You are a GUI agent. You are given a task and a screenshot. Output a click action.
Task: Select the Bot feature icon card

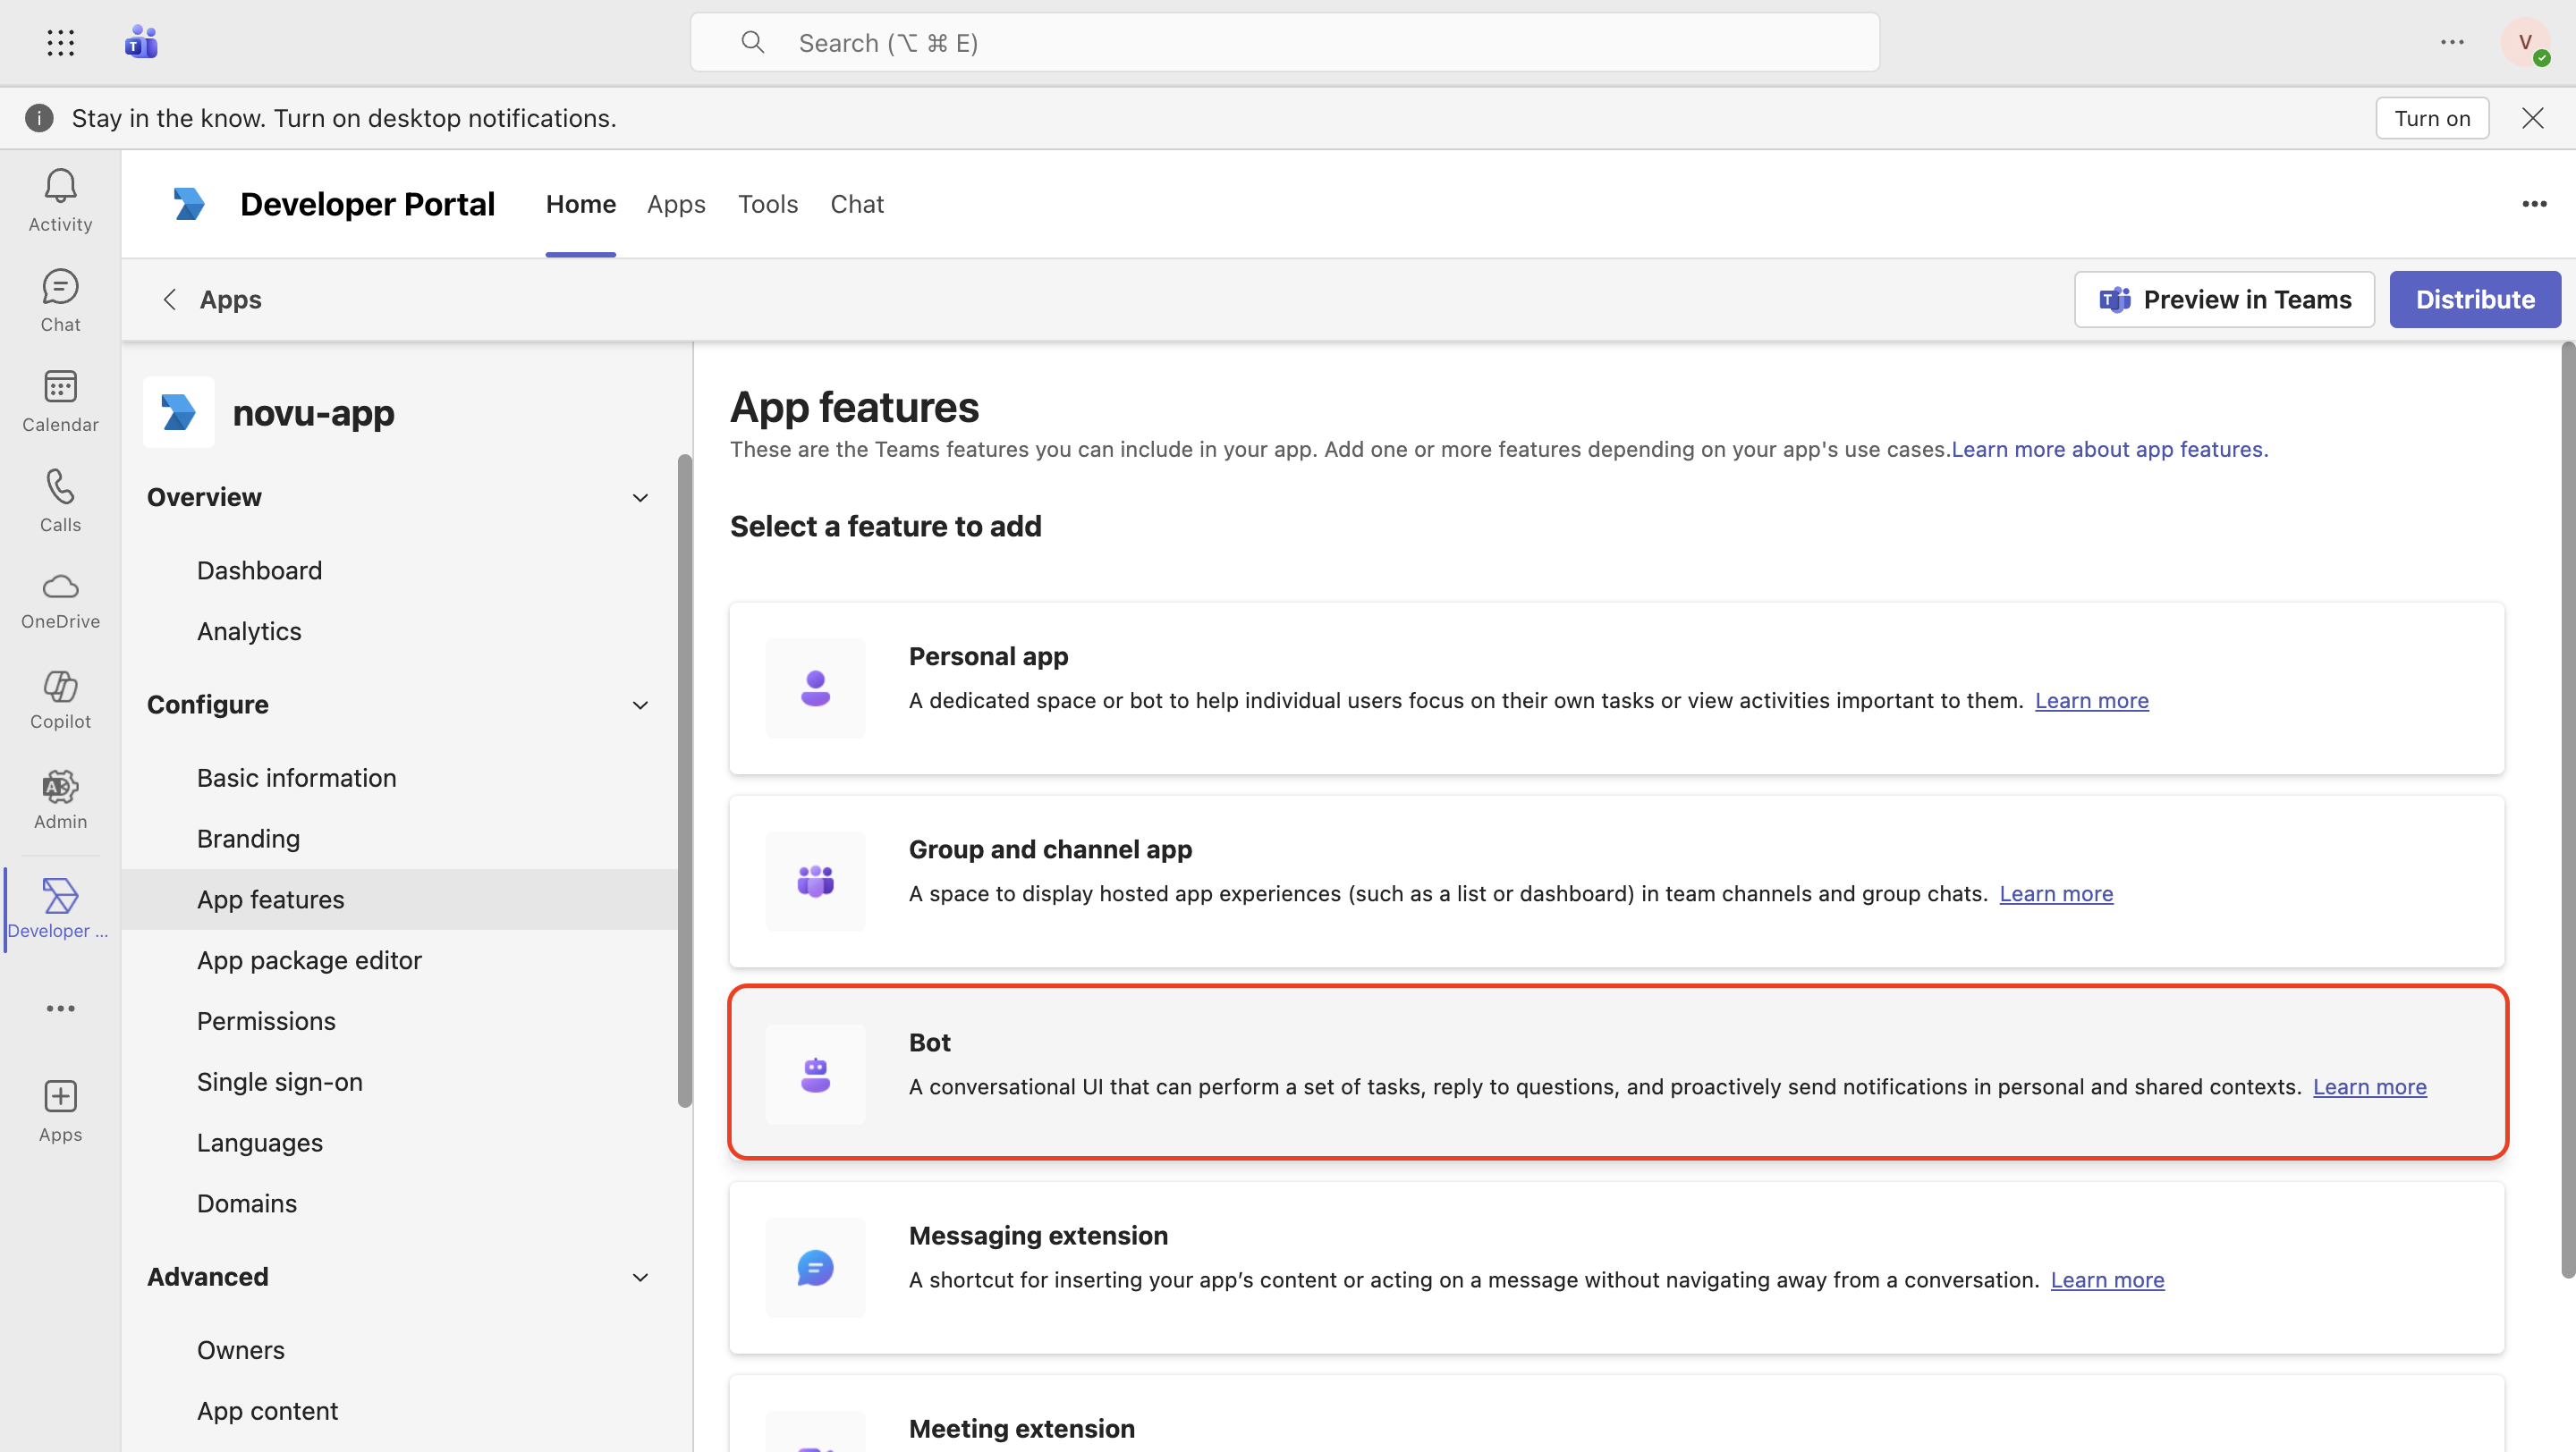click(x=815, y=1075)
